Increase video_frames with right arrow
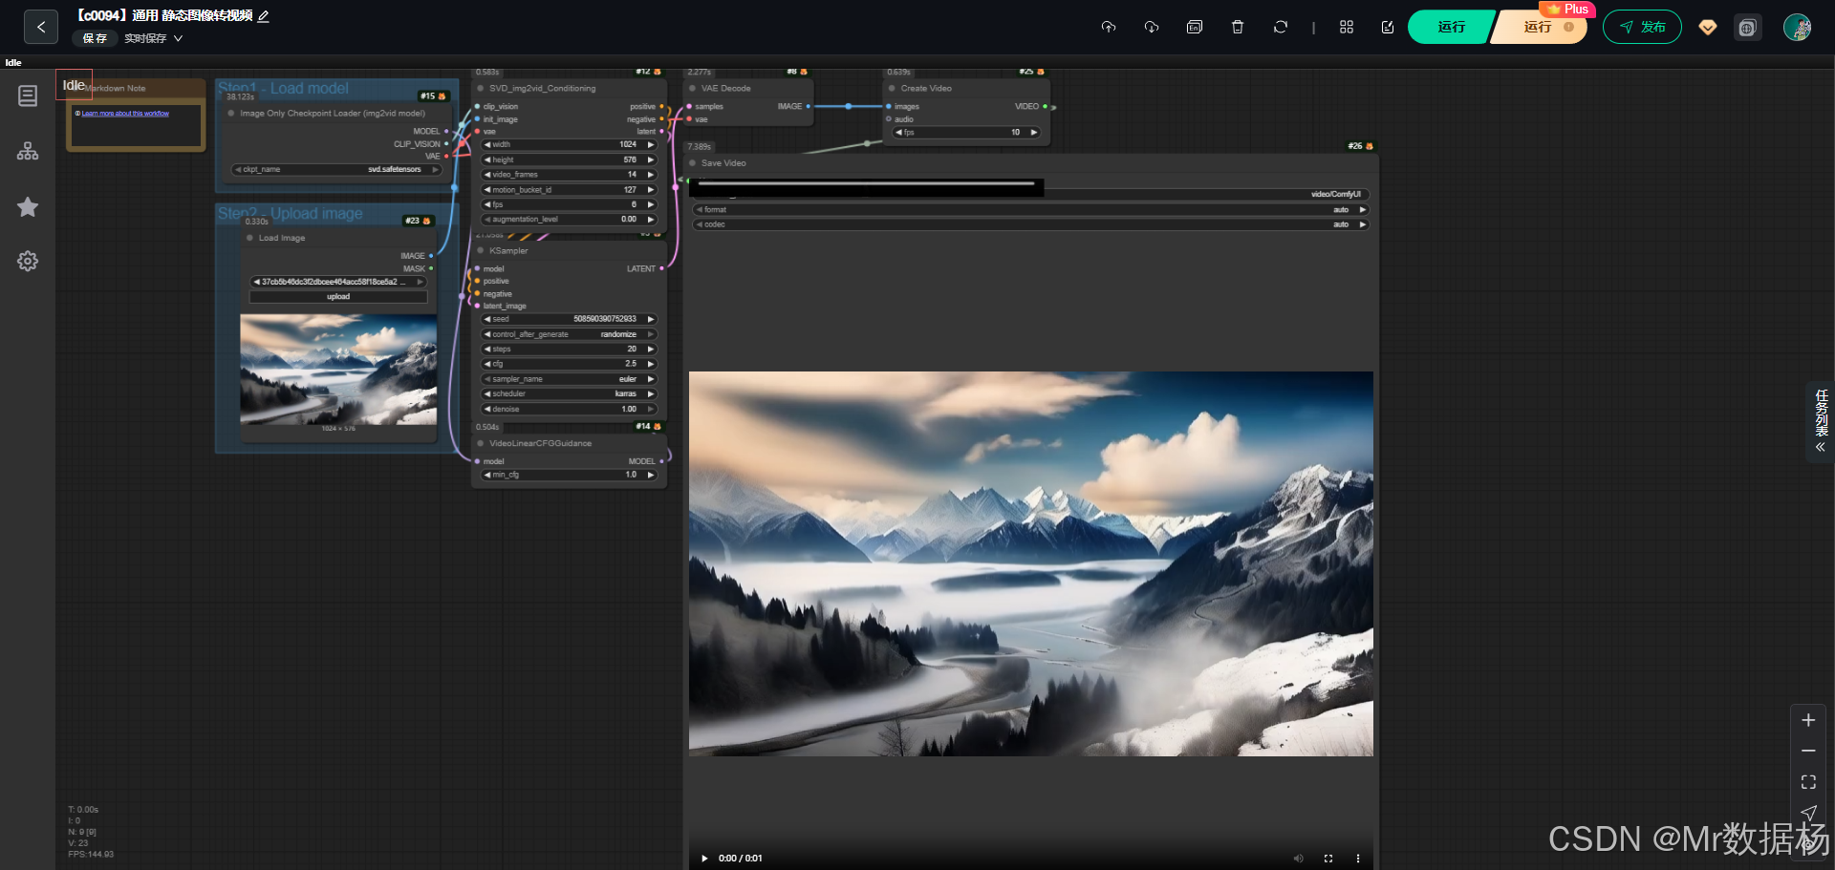Viewport: 1835px width, 870px height. click(x=651, y=175)
